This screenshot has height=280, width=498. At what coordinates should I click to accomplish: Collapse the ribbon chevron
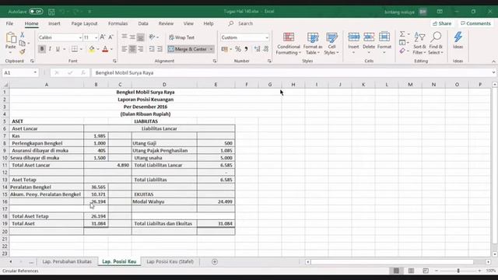[x=493, y=61]
